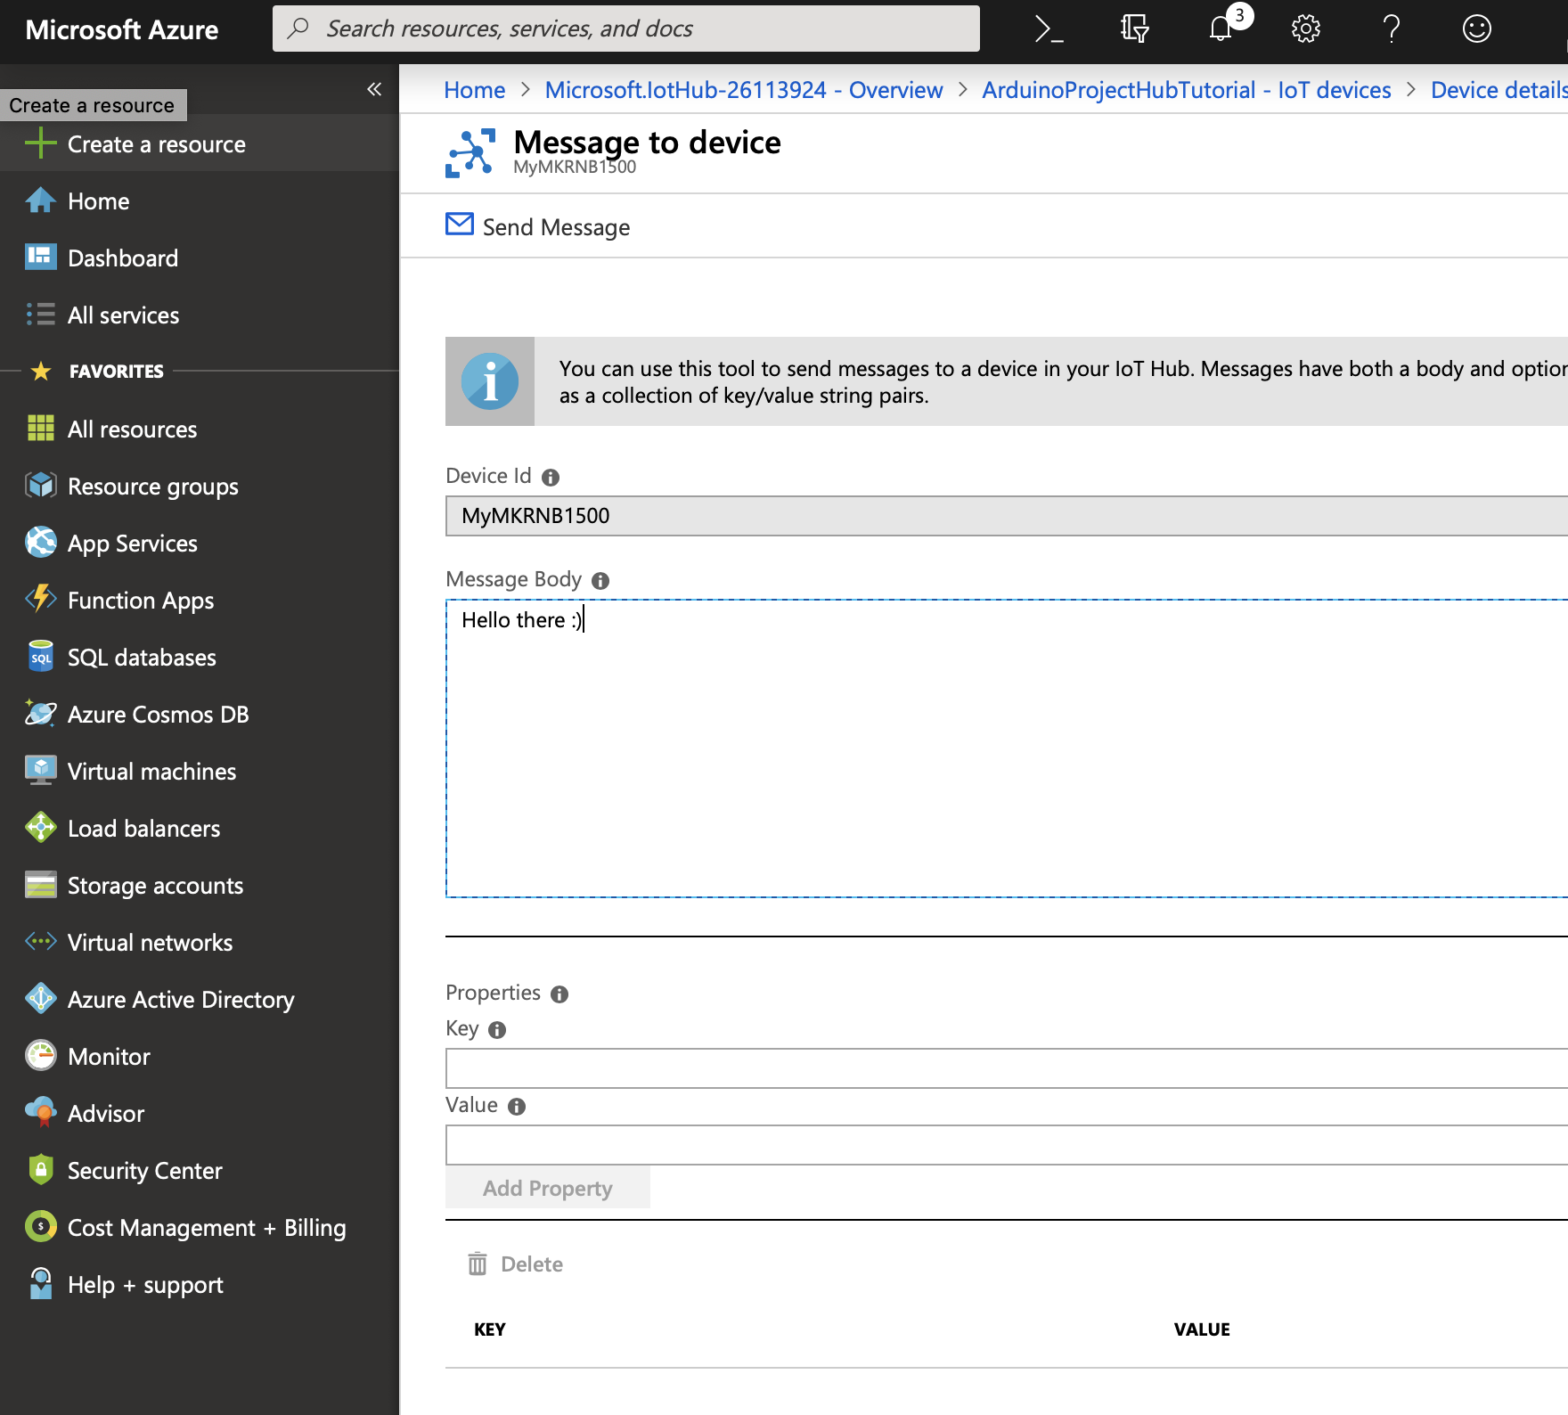
Task: Open Security Center from favorites
Action: 144,1170
